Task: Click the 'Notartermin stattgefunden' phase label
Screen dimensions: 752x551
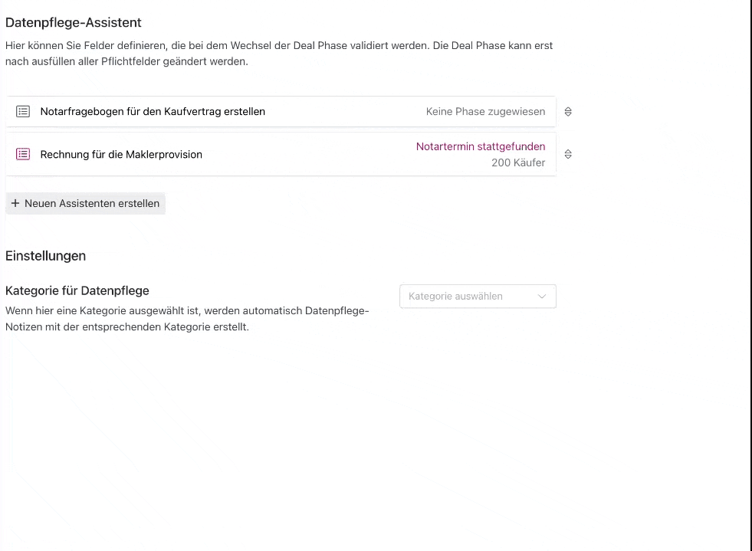Action: coord(481,146)
